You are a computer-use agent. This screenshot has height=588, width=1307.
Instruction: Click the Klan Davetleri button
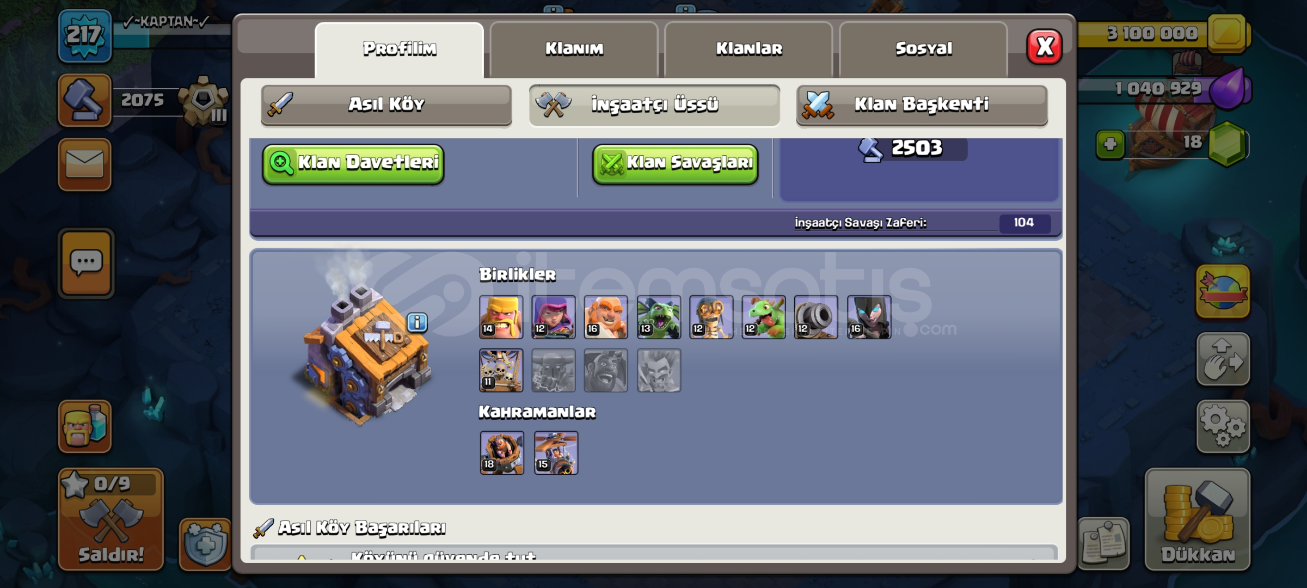353,163
